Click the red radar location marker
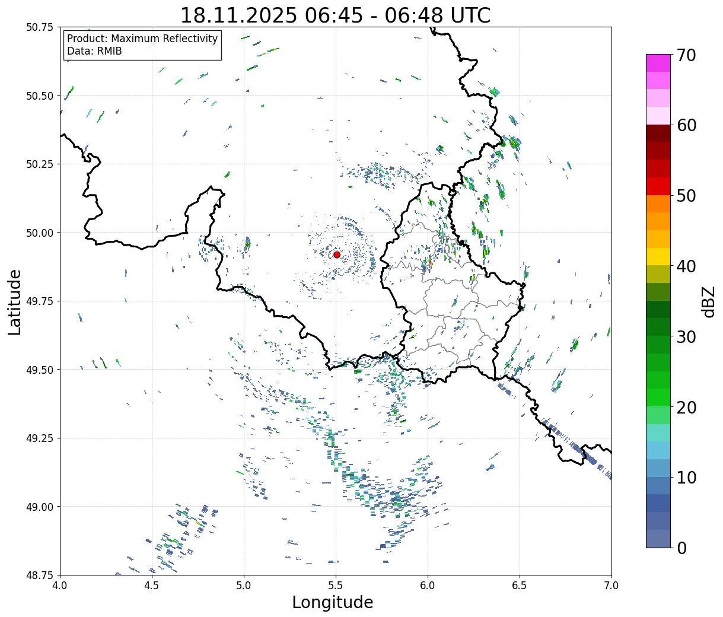Image resolution: width=723 pixels, height=617 pixels. 337,255
